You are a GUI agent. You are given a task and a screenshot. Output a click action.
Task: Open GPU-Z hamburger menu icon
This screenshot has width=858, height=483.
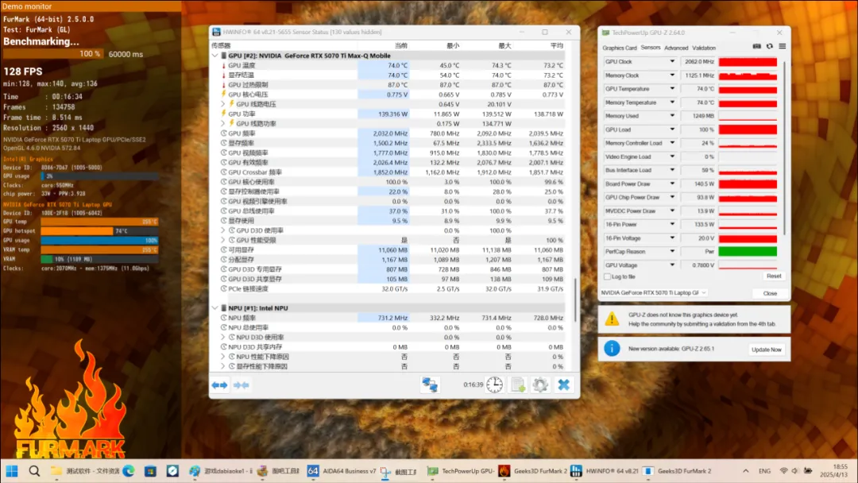[782, 47]
